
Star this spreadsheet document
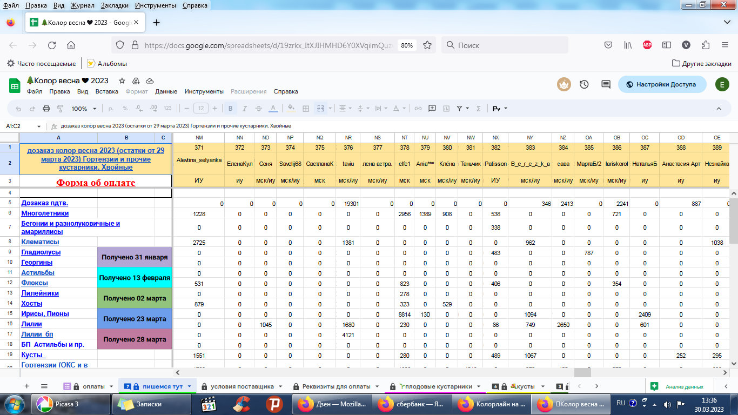(x=122, y=81)
